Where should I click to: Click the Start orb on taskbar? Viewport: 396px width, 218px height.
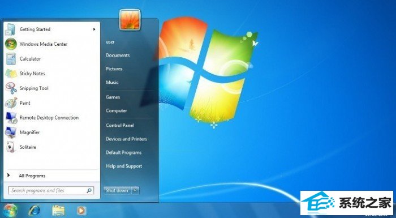tap(10, 211)
